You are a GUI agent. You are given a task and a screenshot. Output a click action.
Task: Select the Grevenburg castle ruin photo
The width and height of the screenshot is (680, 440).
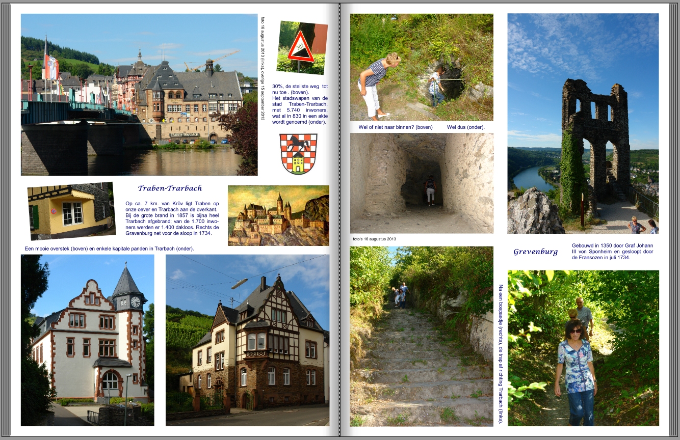583,123
